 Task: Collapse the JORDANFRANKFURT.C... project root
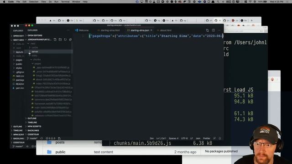pos(39,40)
